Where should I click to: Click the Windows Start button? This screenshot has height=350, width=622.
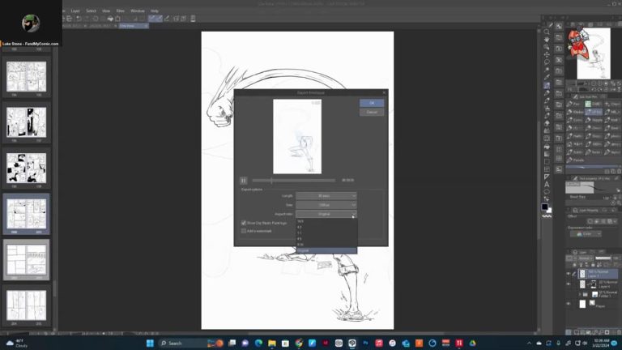point(150,343)
